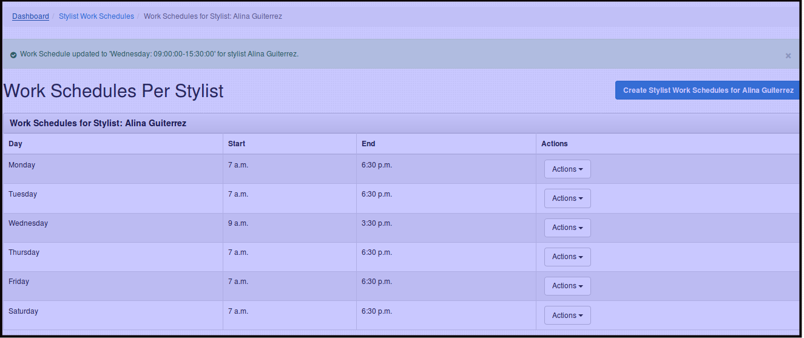Click the current breadcrumb Work Schedules for Stylist

coord(213,16)
